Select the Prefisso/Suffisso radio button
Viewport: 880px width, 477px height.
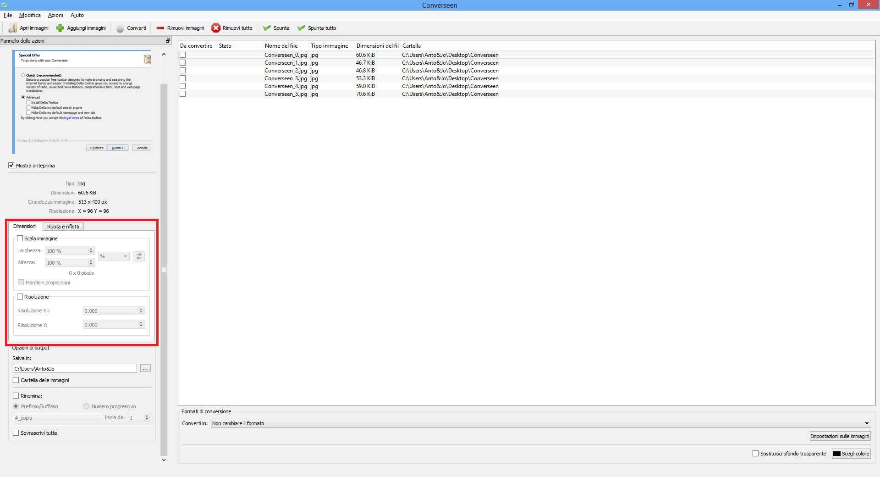pyautogui.click(x=16, y=406)
